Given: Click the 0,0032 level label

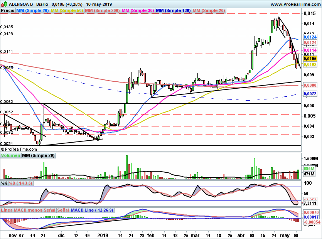Looking at the screenshot, I should pyautogui.click(x=7, y=133).
